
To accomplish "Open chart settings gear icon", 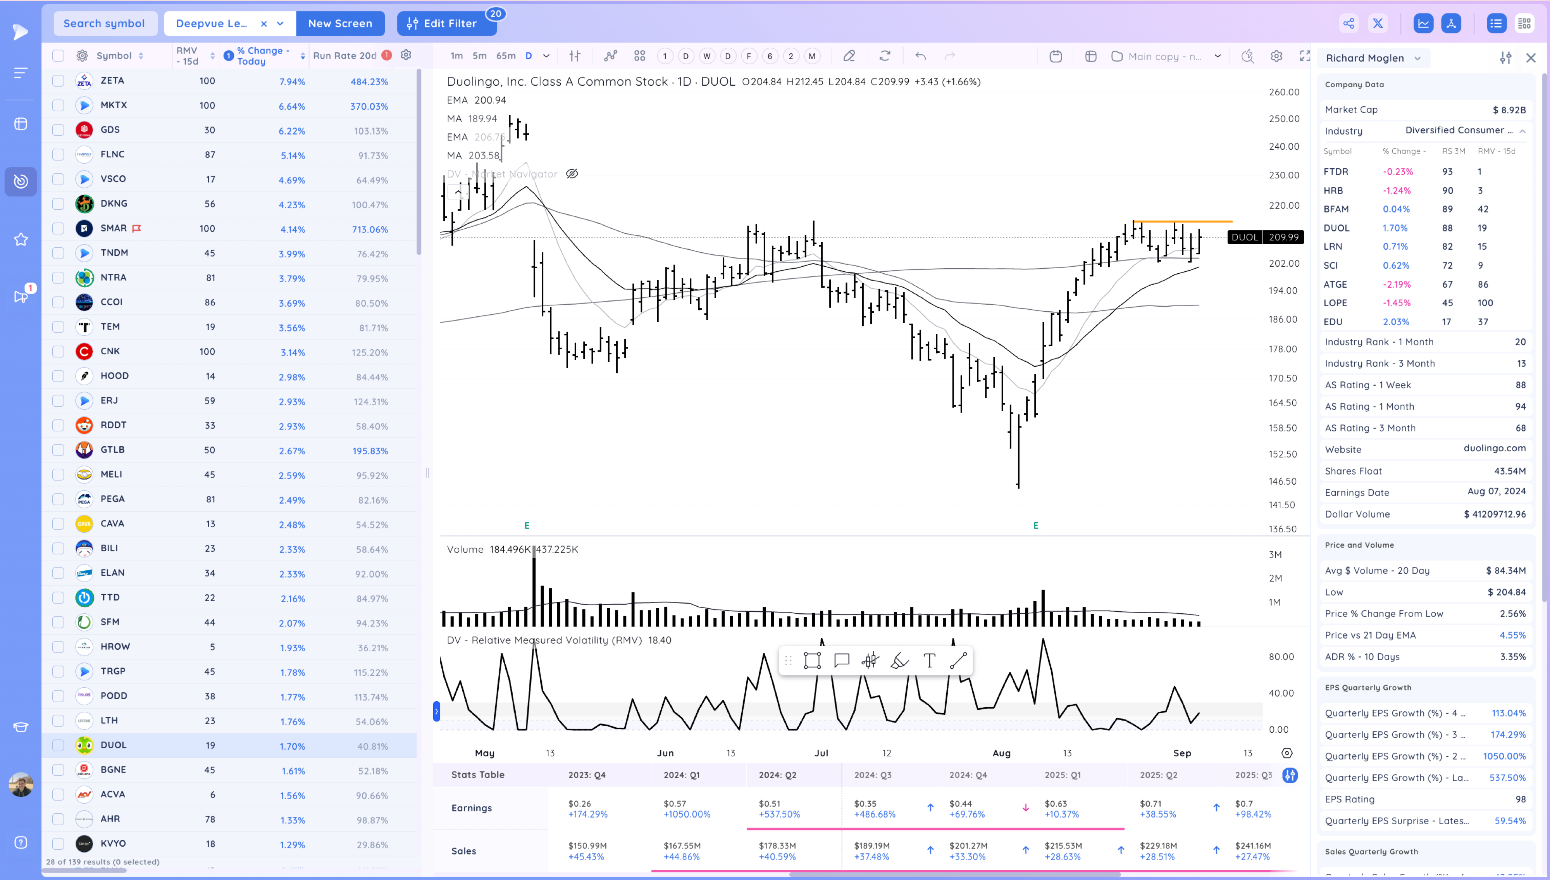I will (1276, 55).
